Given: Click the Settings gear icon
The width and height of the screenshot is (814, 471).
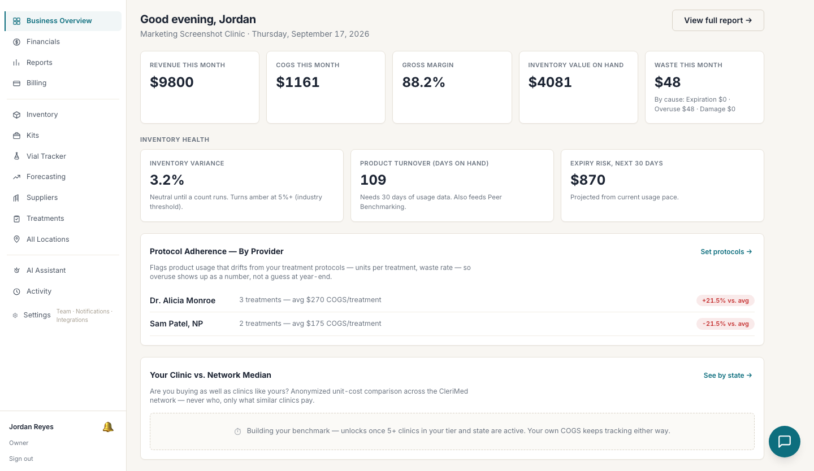Looking at the screenshot, I should tap(15, 315).
